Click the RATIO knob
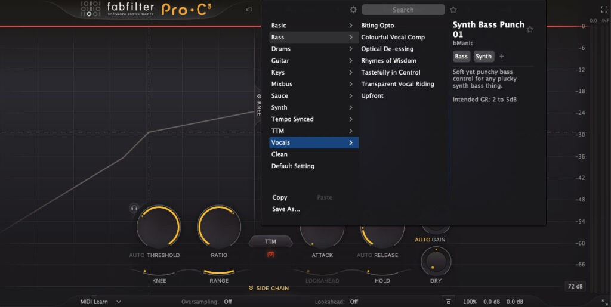The image size is (611, 307). (219, 227)
